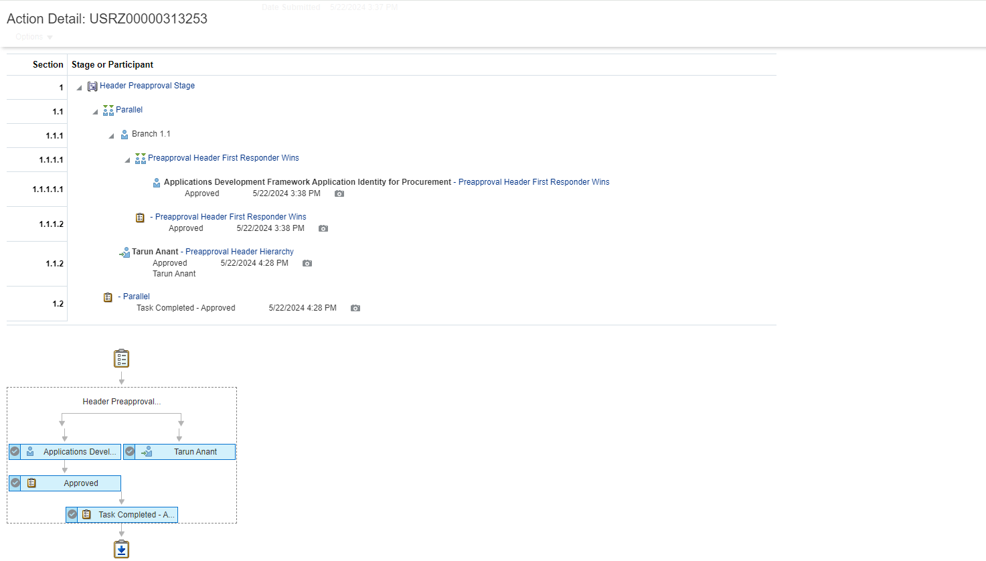Screen dimensions: 986x561
Task: Click the parallel branches icon beside Preapproval Header First Responder Wins
Action: tap(140, 157)
